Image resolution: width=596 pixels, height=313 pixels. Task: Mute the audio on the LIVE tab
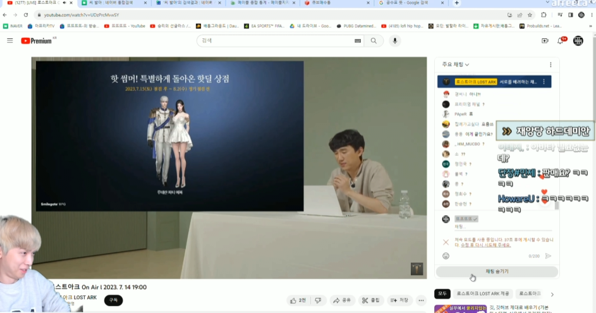point(64,3)
